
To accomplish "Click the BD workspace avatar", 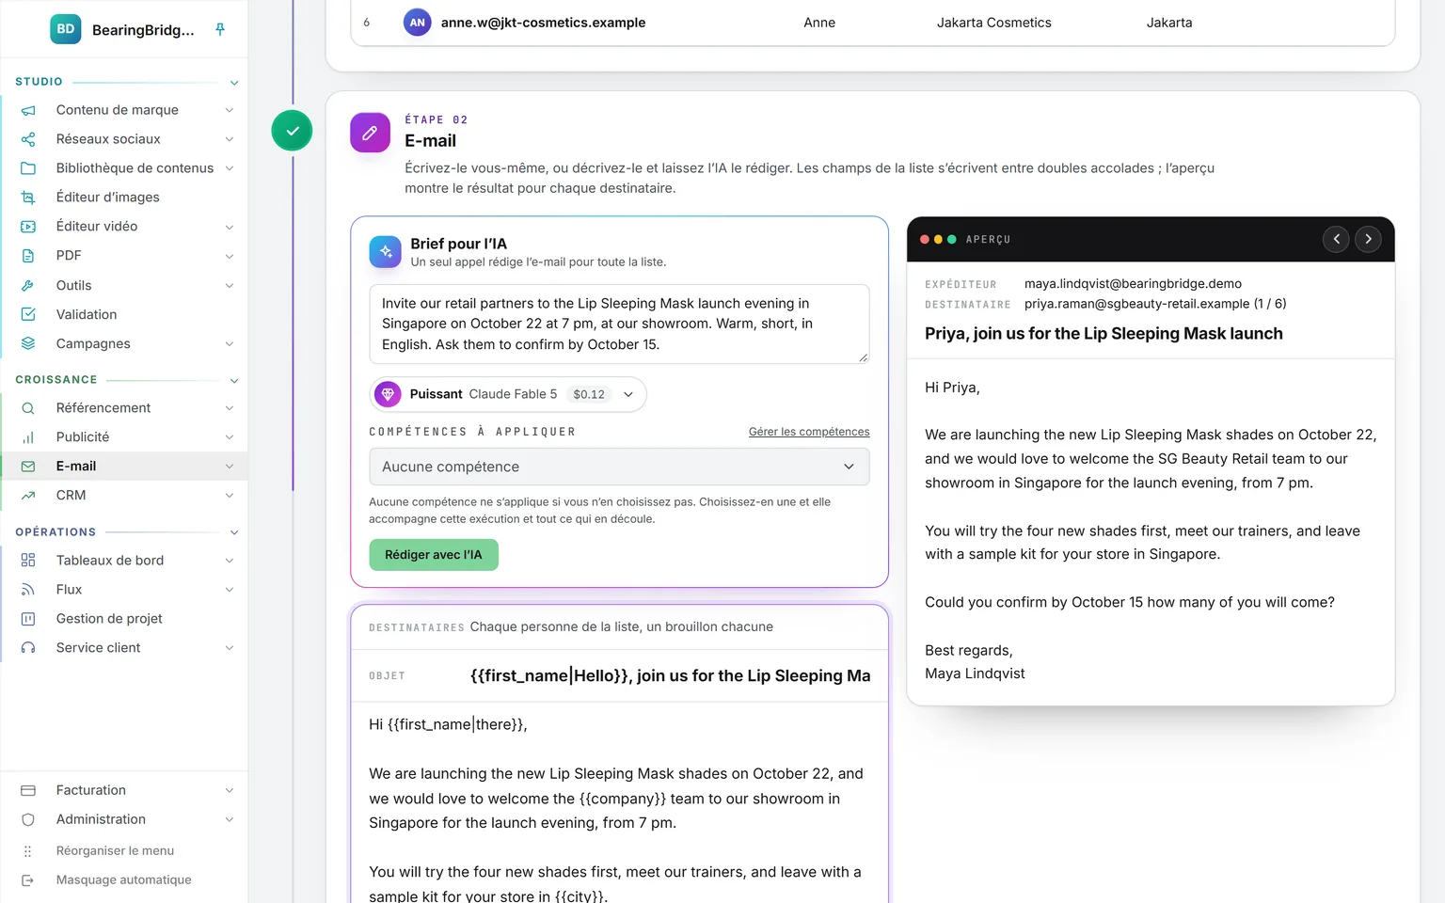I will pyautogui.click(x=66, y=29).
